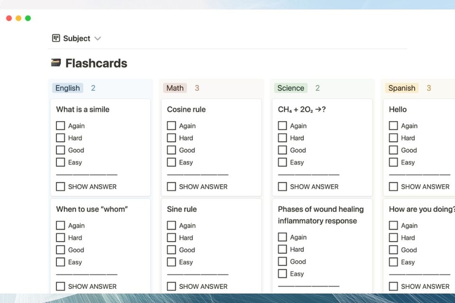
Task: Check Good on 'What is a simile'
Action: click(60, 150)
